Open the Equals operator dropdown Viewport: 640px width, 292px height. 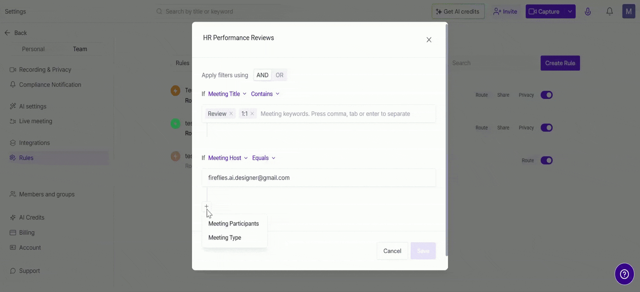click(264, 158)
